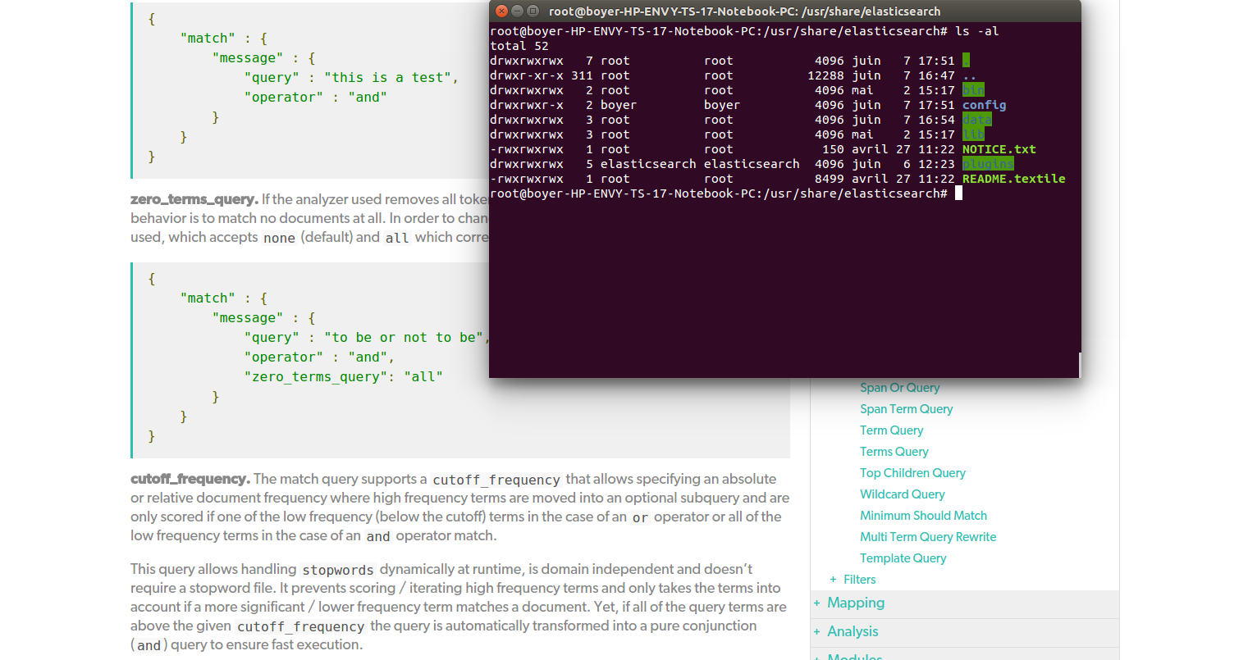
Task: Open the Wildcard Query link
Action: tap(902, 494)
